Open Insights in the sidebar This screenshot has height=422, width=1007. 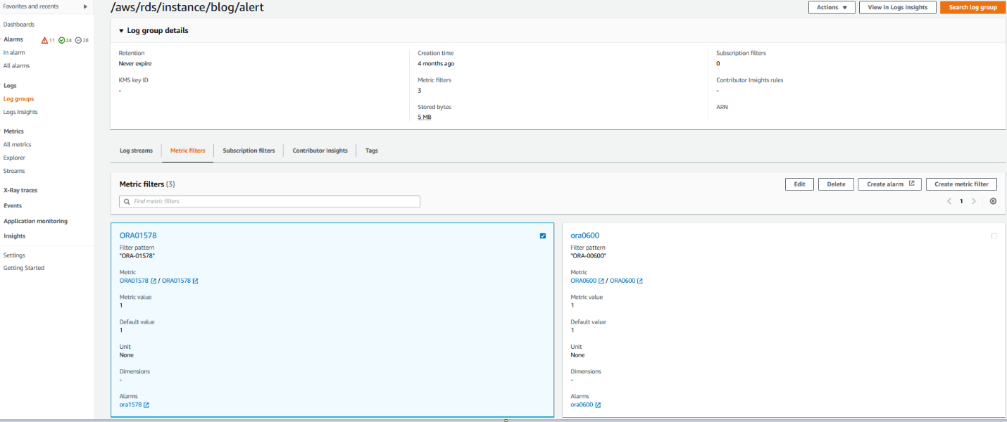tap(14, 236)
